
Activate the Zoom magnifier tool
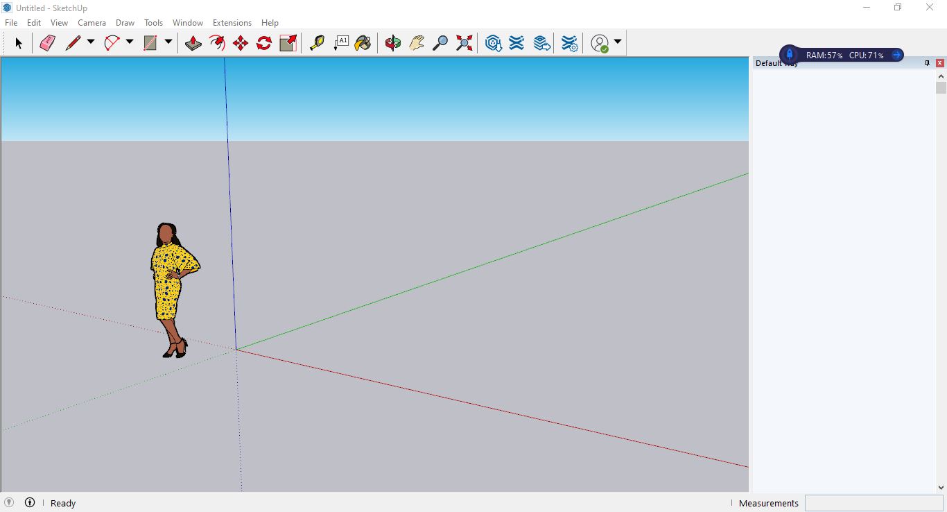[440, 43]
